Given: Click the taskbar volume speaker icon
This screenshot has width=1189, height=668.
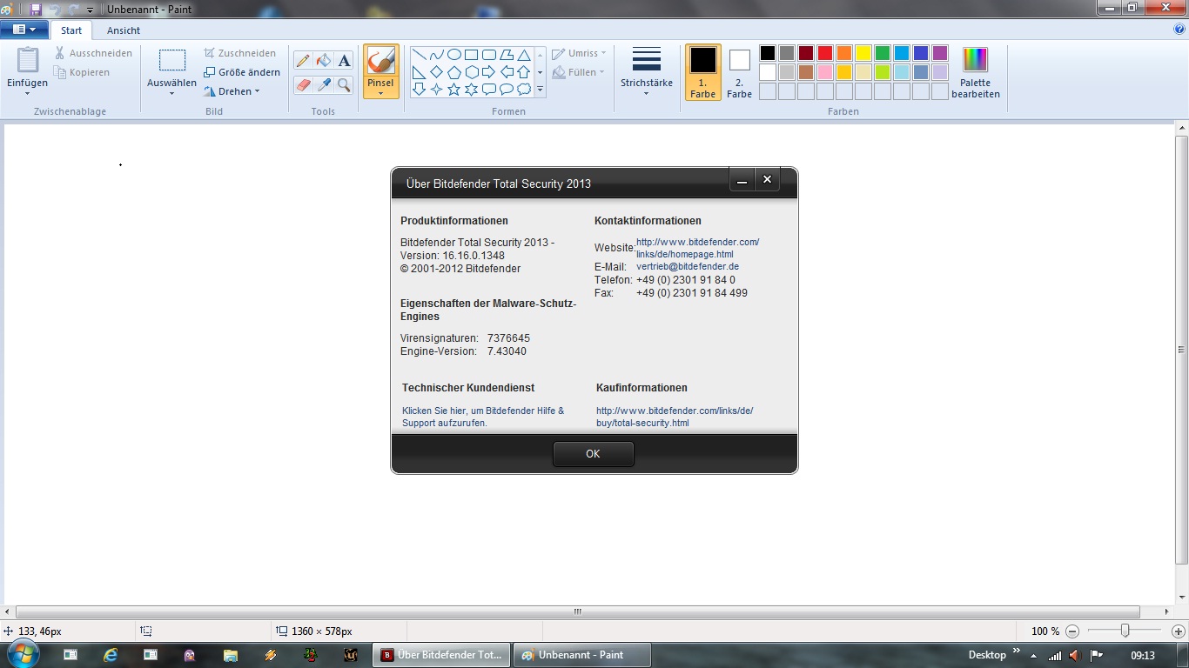Looking at the screenshot, I should (1075, 655).
